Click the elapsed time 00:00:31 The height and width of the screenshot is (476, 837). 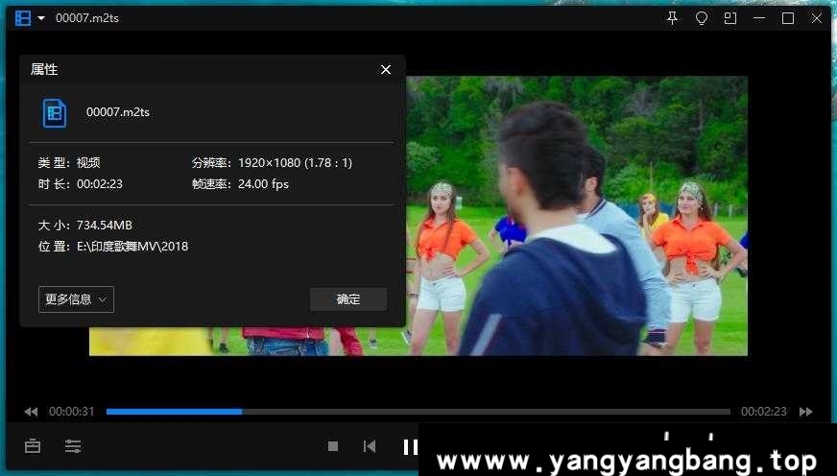72,412
